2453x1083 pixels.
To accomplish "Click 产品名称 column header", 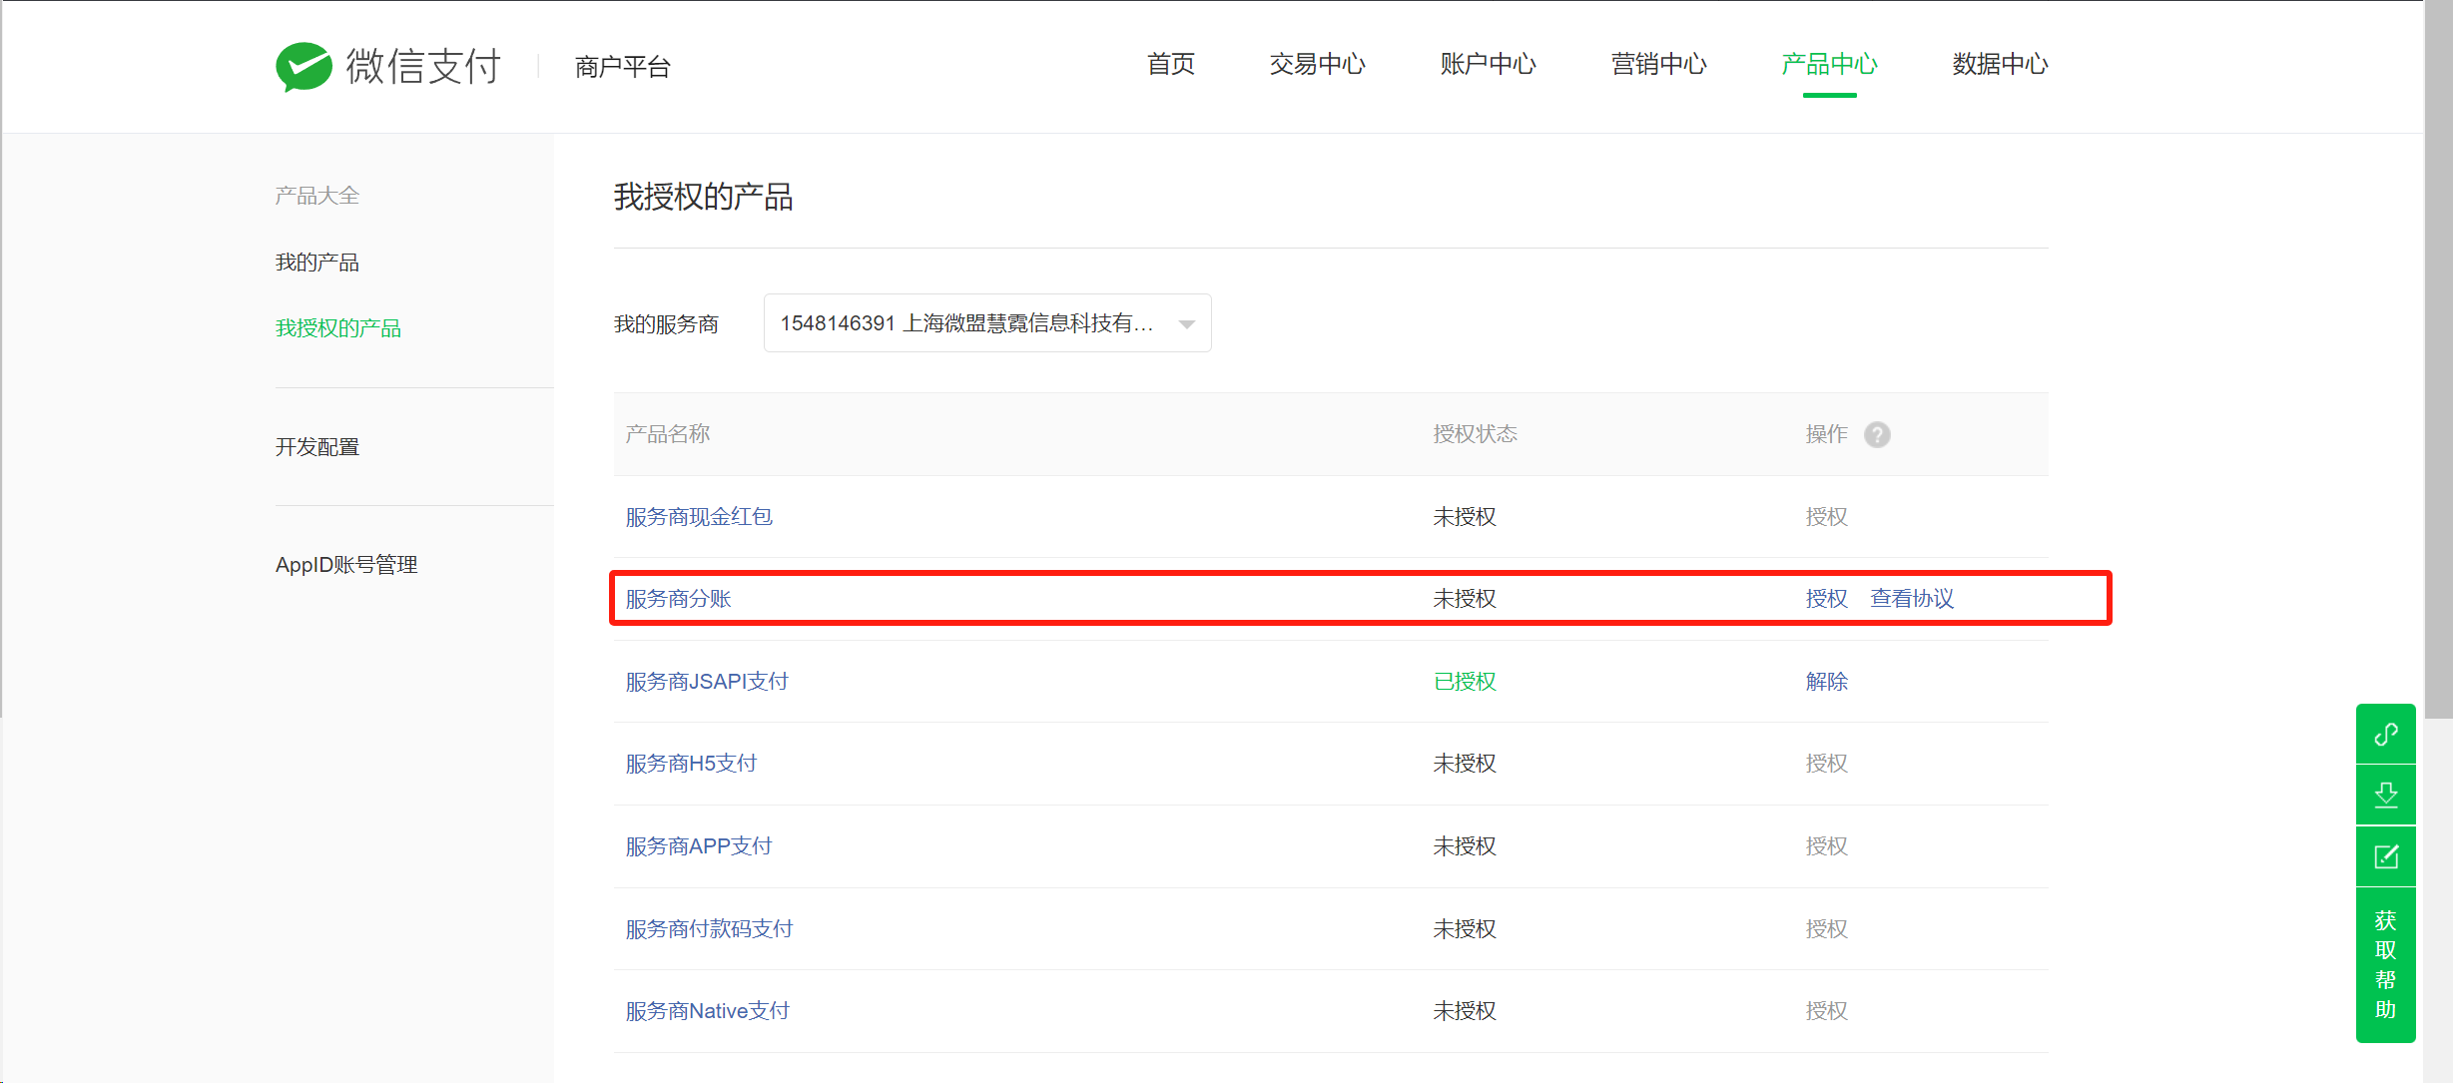I will tap(668, 434).
